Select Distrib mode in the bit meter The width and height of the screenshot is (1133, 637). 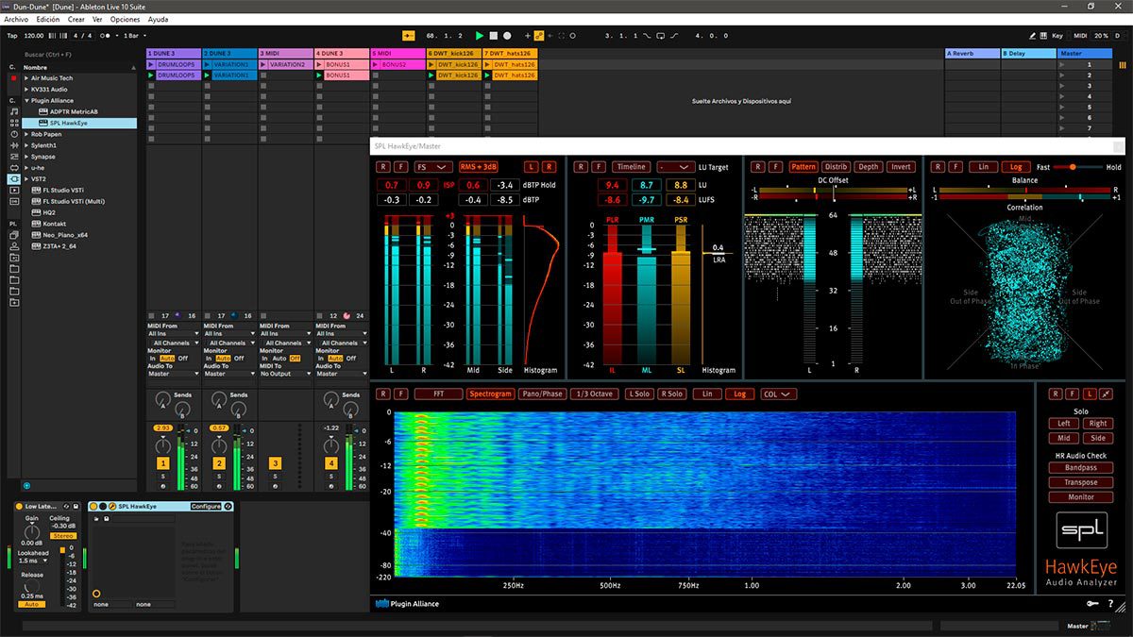coord(836,167)
